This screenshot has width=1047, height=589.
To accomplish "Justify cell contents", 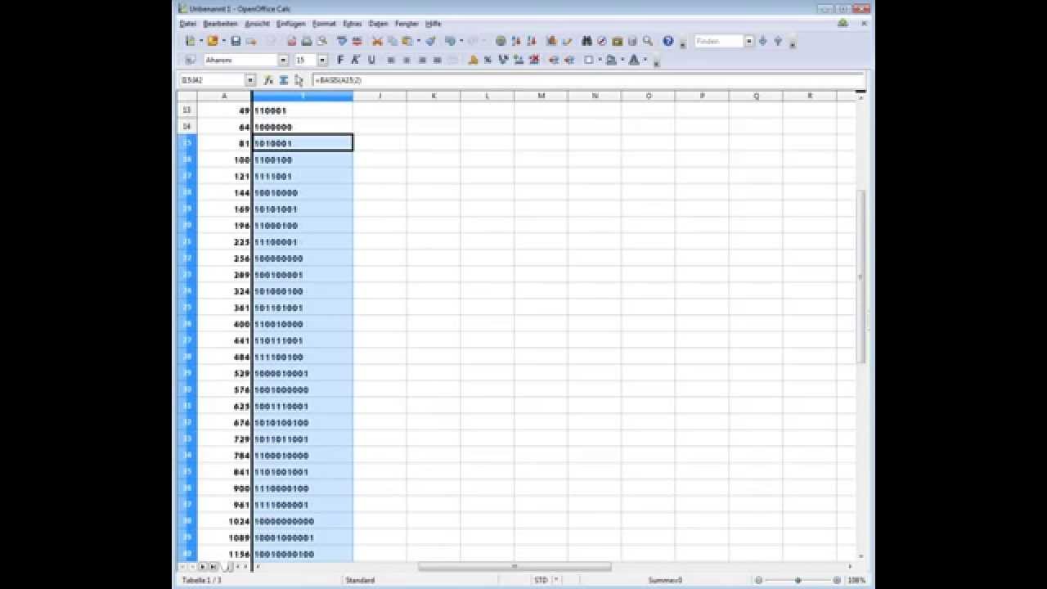I will pos(437,60).
